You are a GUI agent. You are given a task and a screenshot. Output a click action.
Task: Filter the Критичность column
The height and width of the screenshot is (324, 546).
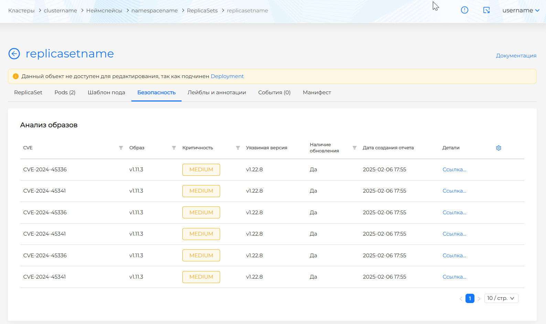(238, 148)
